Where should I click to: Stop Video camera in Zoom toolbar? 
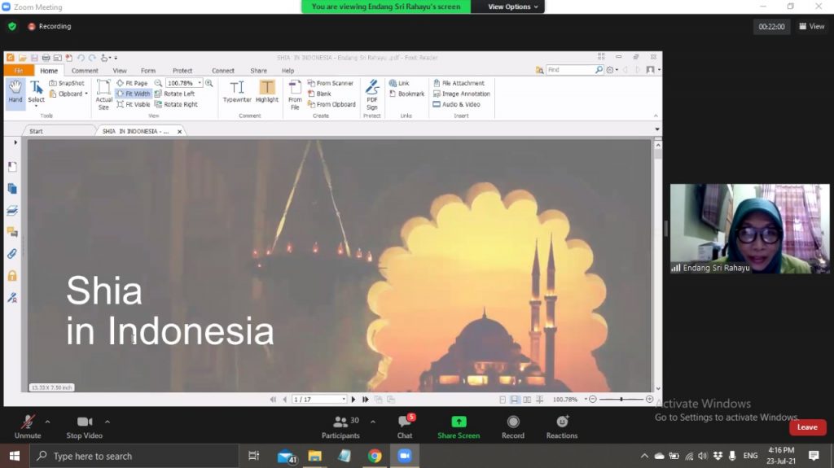point(84,425)
